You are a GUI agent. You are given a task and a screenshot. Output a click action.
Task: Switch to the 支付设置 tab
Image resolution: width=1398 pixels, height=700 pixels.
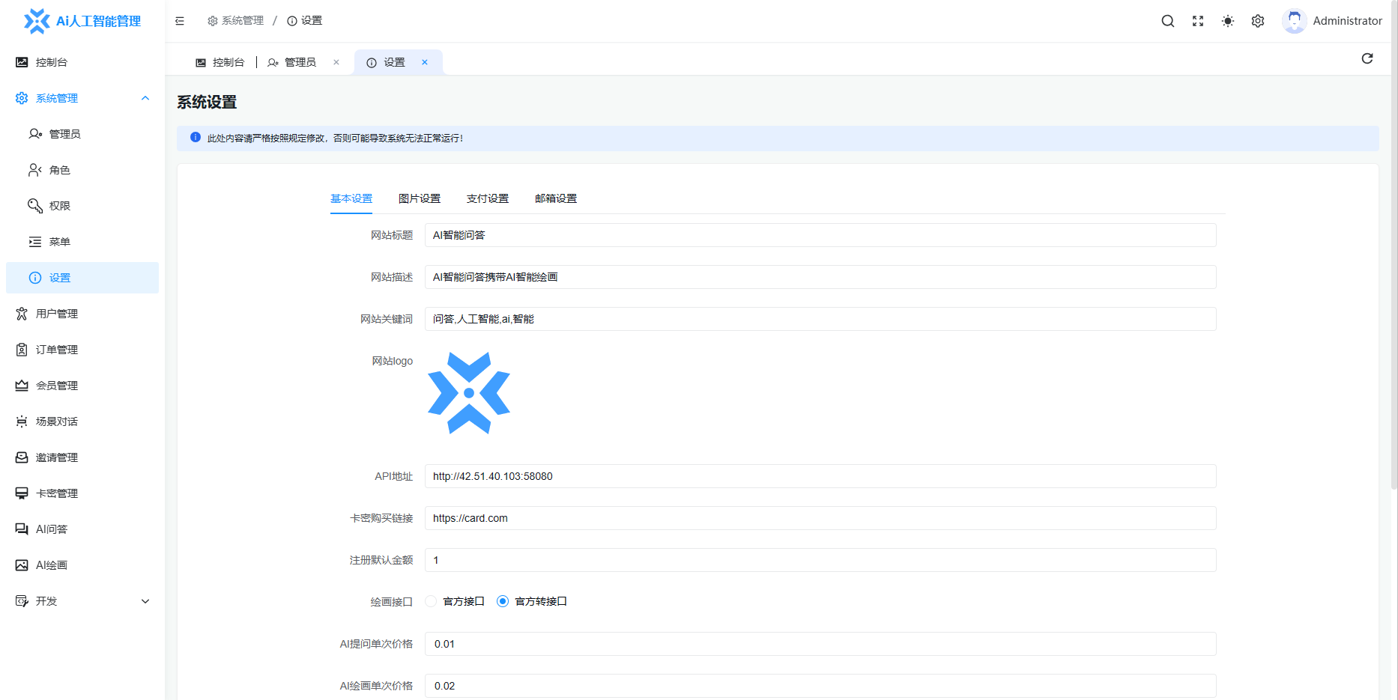point(487,198)
